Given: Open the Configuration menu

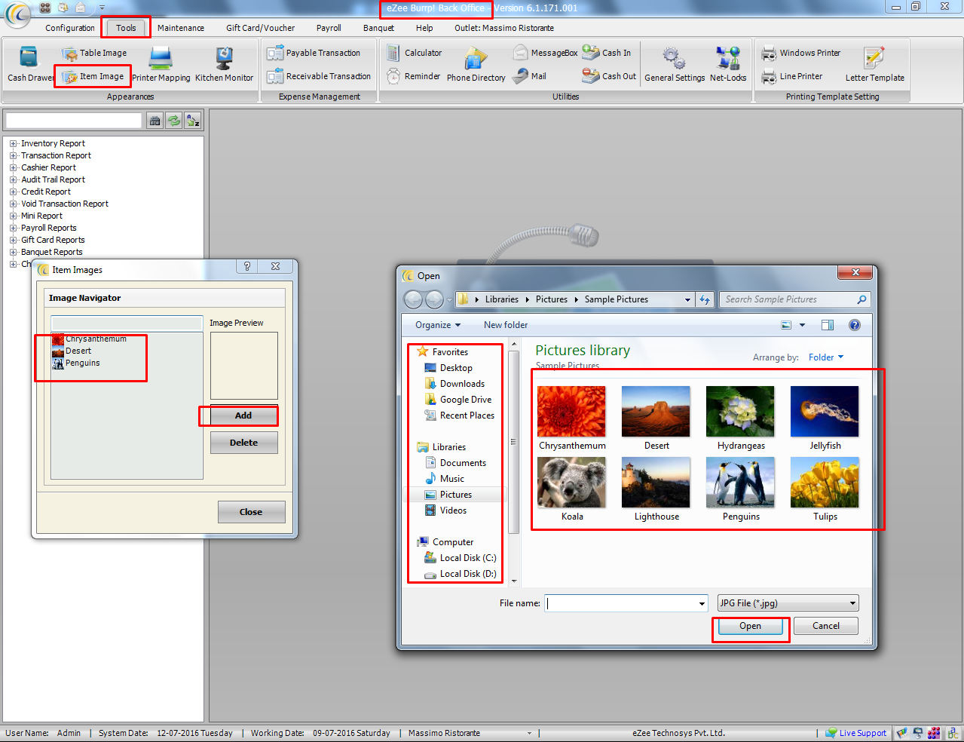Looking at the screenshot, I should (x=70, y=28).
